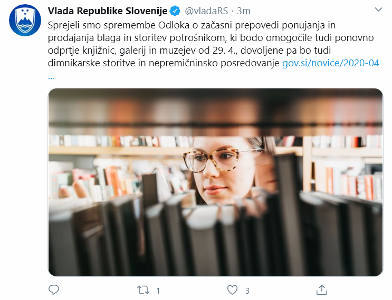Click the @vladaRS handle
The height and width of the screenshot is (300, 392).
206,11
